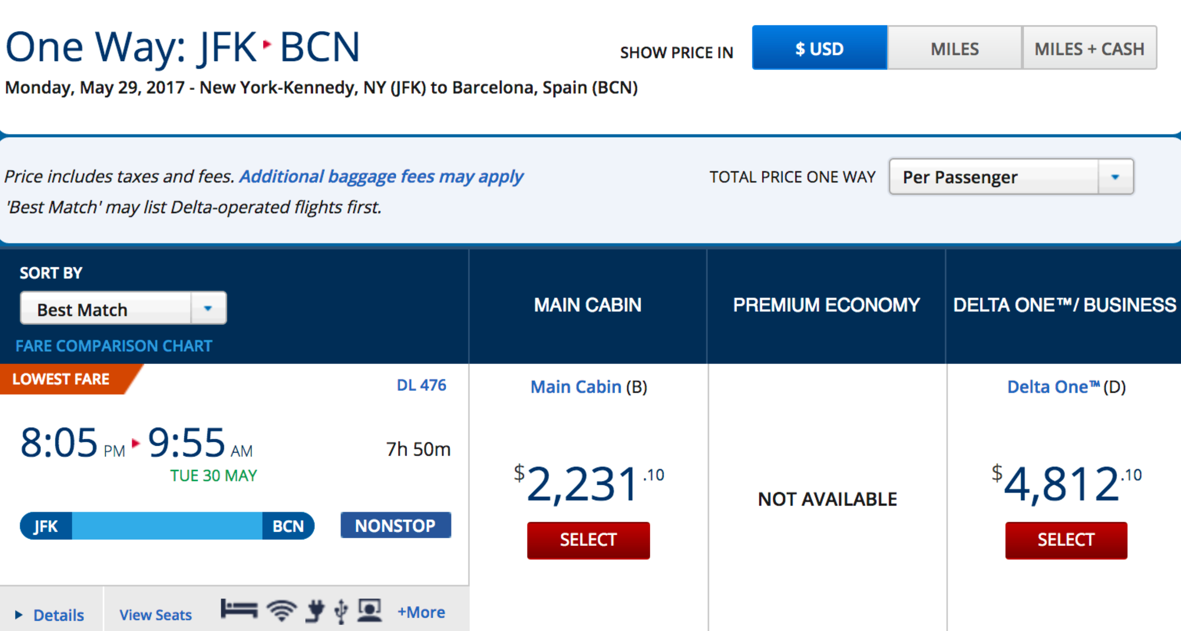This screenshot has width=1181, height=631.
Task: Open the Best Match sort dropdown
Action: tap(123, 309)
